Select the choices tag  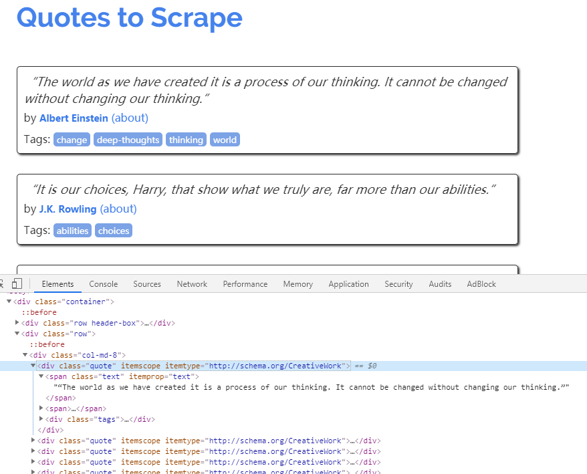[x=113, y=231]
